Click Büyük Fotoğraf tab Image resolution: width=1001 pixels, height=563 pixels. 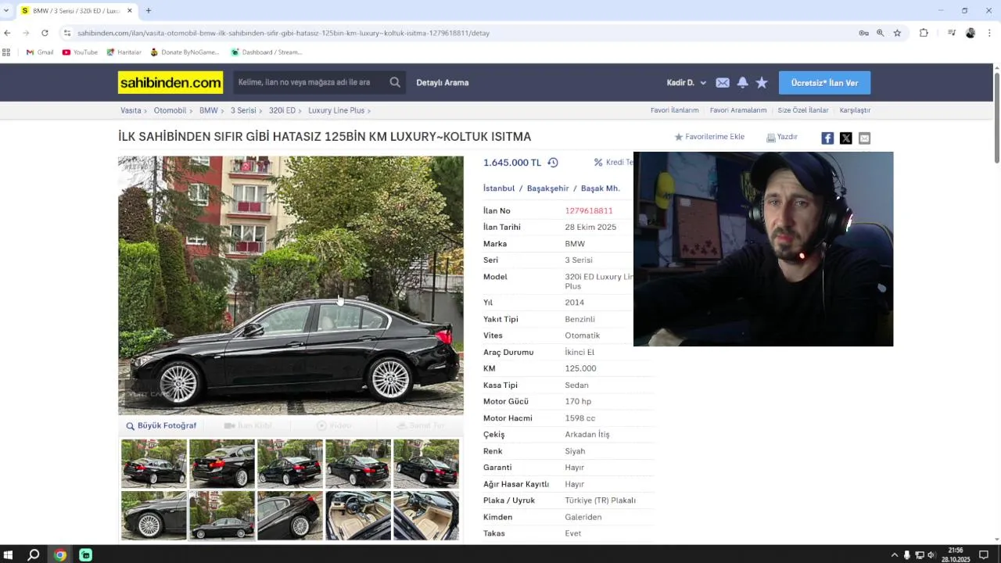click(x=161, y=425)
